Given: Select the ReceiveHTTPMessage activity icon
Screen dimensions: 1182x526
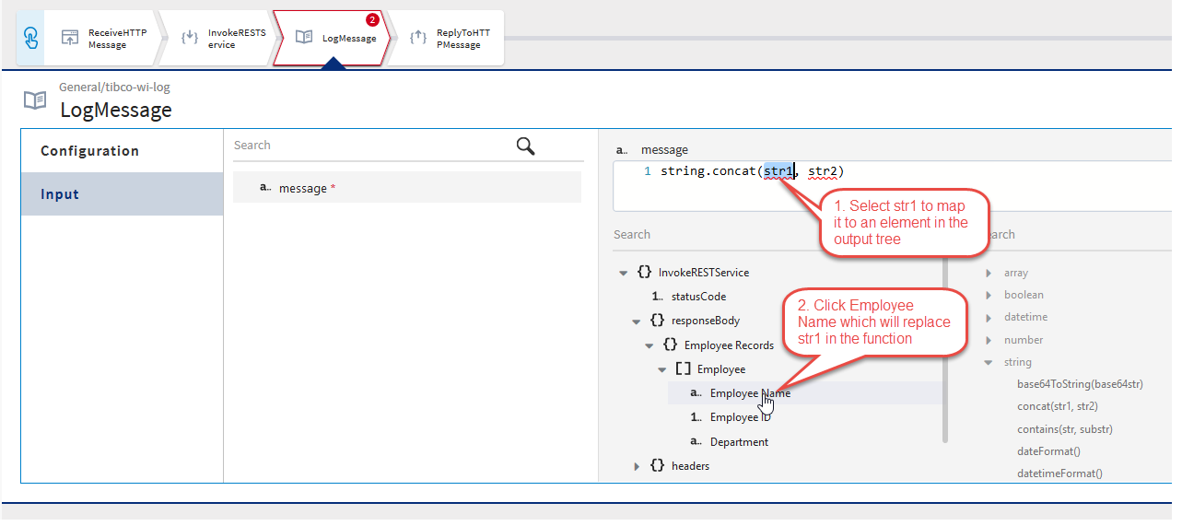Looking at the screenshot, I should [70, 38].
